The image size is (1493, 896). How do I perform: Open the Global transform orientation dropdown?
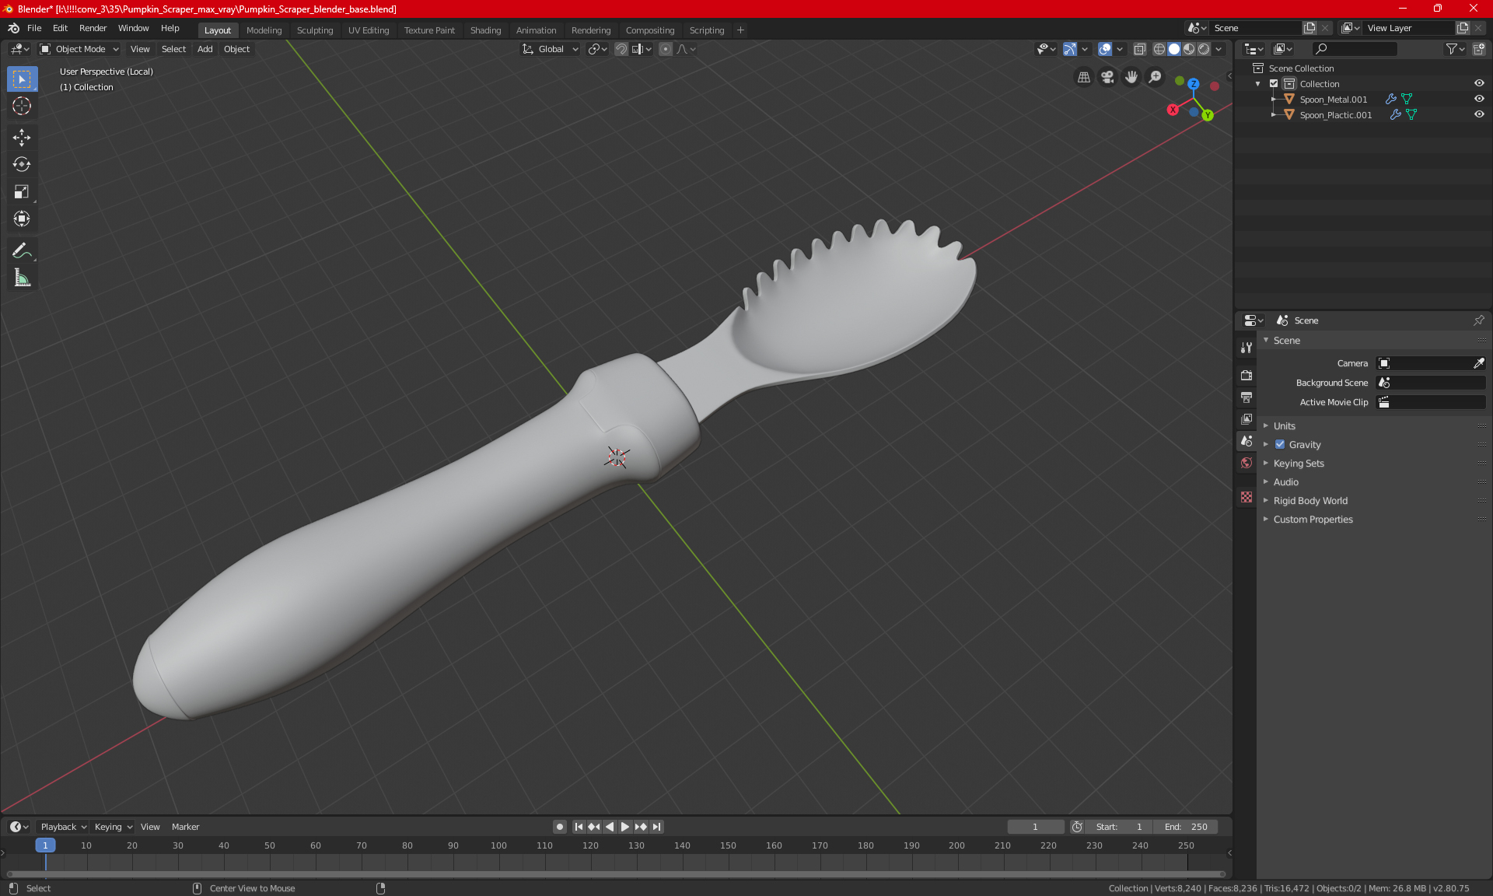551,49
